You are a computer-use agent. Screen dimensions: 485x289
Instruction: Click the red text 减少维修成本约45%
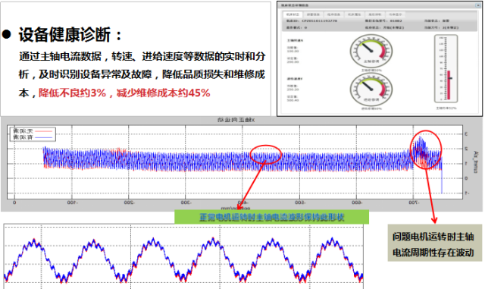tap(164, 93)
